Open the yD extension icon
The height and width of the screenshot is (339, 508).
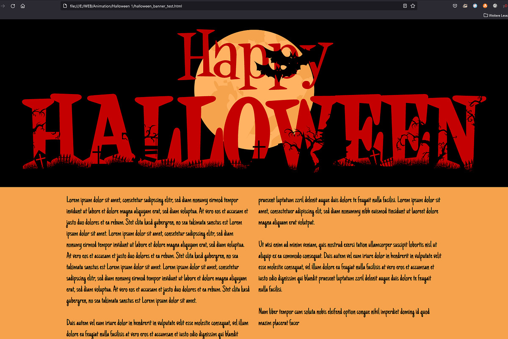[x=505, y=6]
